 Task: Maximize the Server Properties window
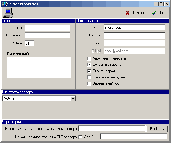point(161,4)
